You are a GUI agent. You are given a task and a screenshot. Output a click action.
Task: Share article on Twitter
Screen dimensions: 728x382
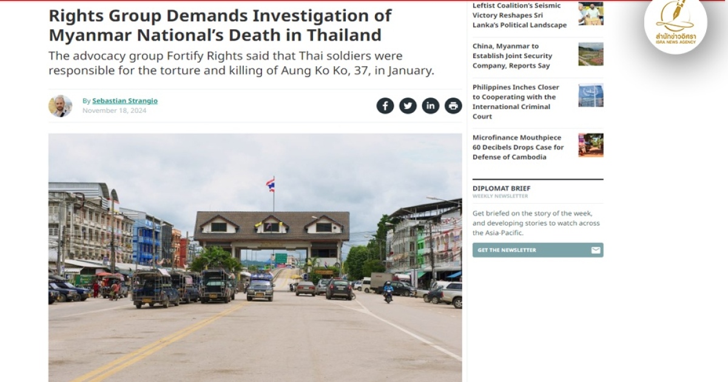[408, 106]
